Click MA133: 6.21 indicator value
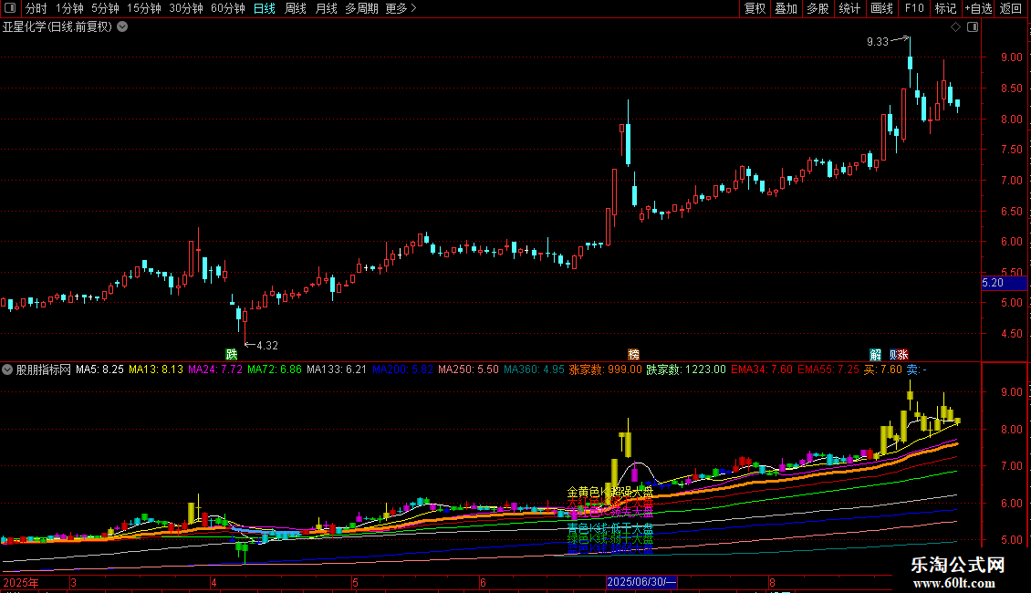The width and height of the screenshot is (1031, 593). click(337, 369)
